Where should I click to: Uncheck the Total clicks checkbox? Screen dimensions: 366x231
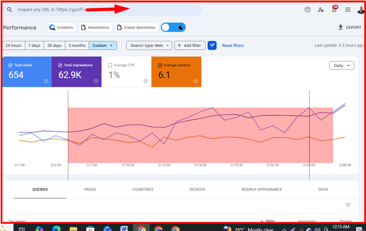[x=10, y=65]
